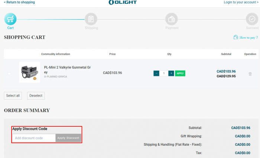Click the Payment step wallet icon

172,19
